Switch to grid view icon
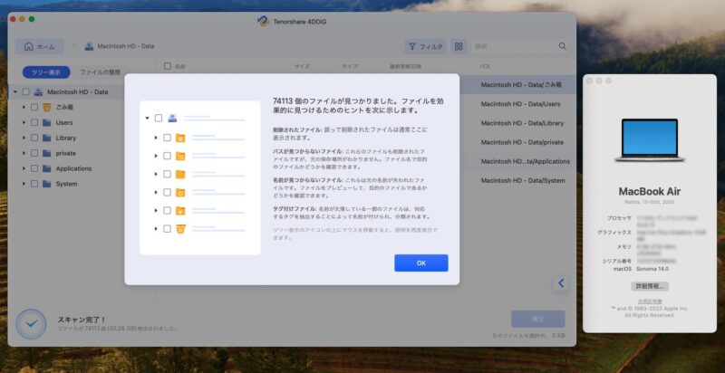 pos(459,47)
